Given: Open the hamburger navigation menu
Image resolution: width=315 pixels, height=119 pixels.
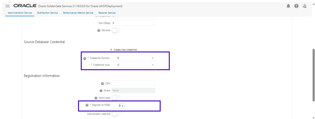Looking at the screenshot, I should pyautogui.click(x=7, y=6).
